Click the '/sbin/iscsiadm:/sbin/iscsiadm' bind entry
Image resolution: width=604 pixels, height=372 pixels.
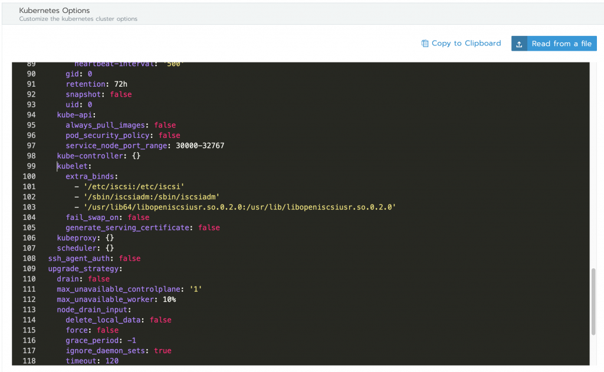tap(152, 197)
